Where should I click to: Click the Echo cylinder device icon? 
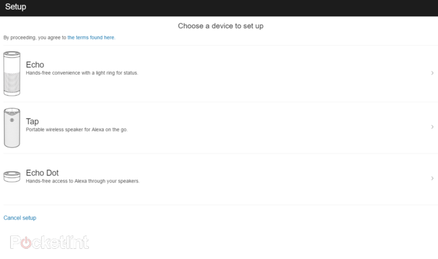point(11,73)
